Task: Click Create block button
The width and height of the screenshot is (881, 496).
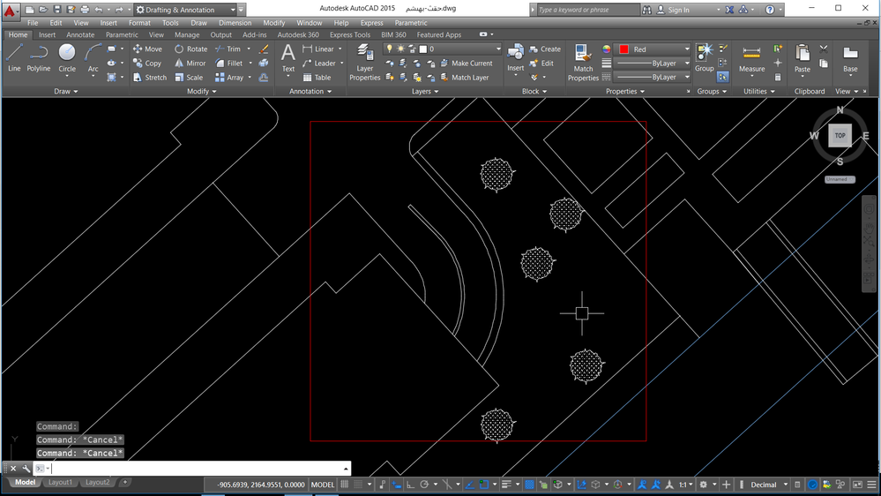Action: [545, 49]
